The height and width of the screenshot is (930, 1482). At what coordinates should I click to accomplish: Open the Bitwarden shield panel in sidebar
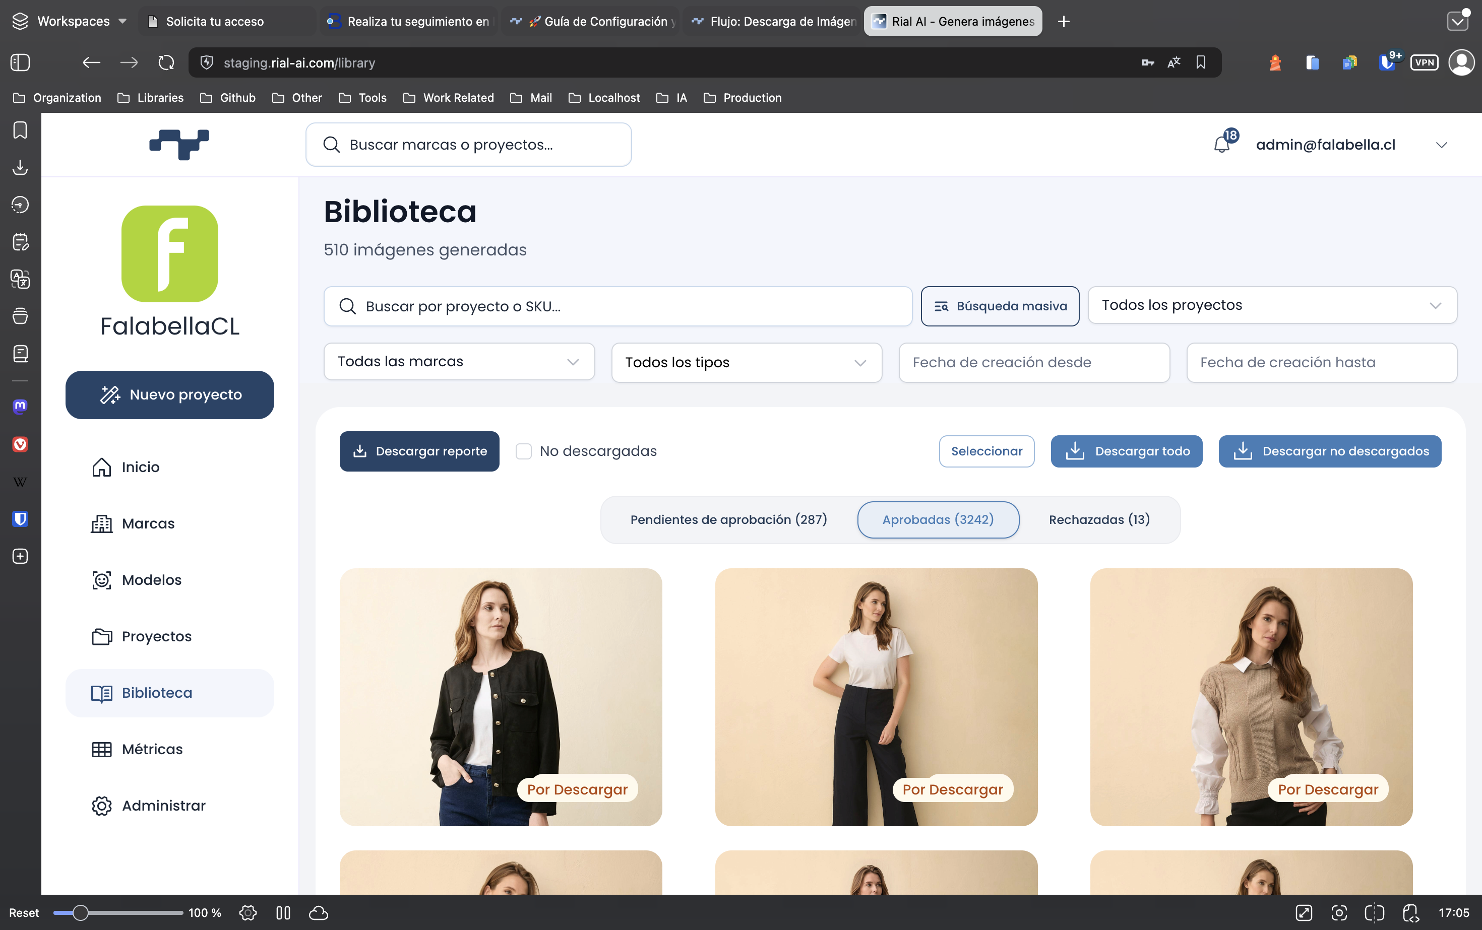pos(20,519)
